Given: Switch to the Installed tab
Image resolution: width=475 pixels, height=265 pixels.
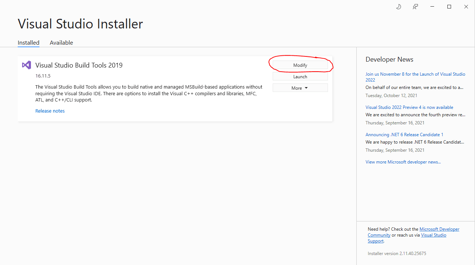Looking at the screenshot, I should coord(28,42).
